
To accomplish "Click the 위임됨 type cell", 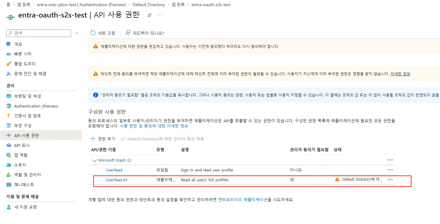I will 162,170.
